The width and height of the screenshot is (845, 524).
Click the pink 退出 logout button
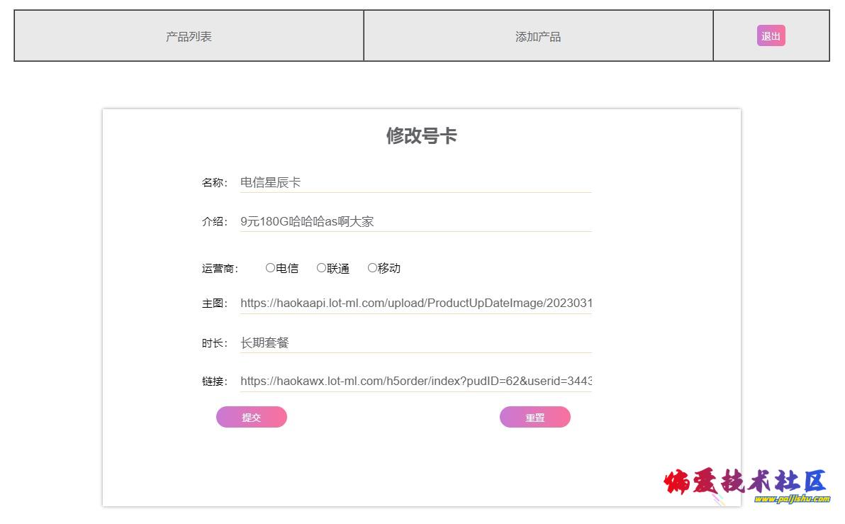771,36
